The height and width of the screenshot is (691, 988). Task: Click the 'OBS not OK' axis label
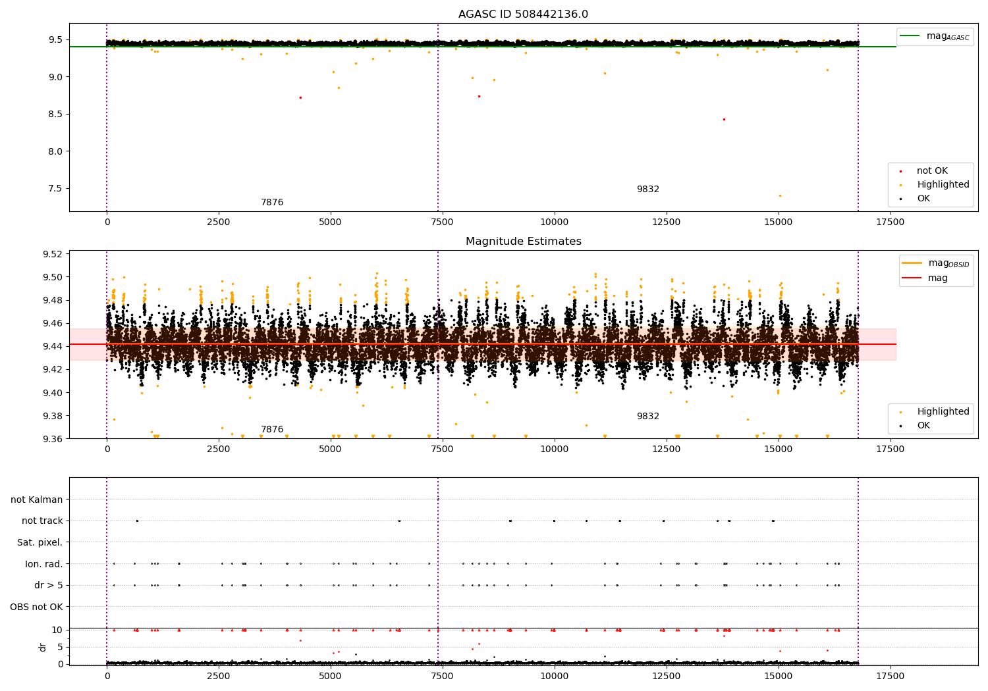click(x=37, y=607)
